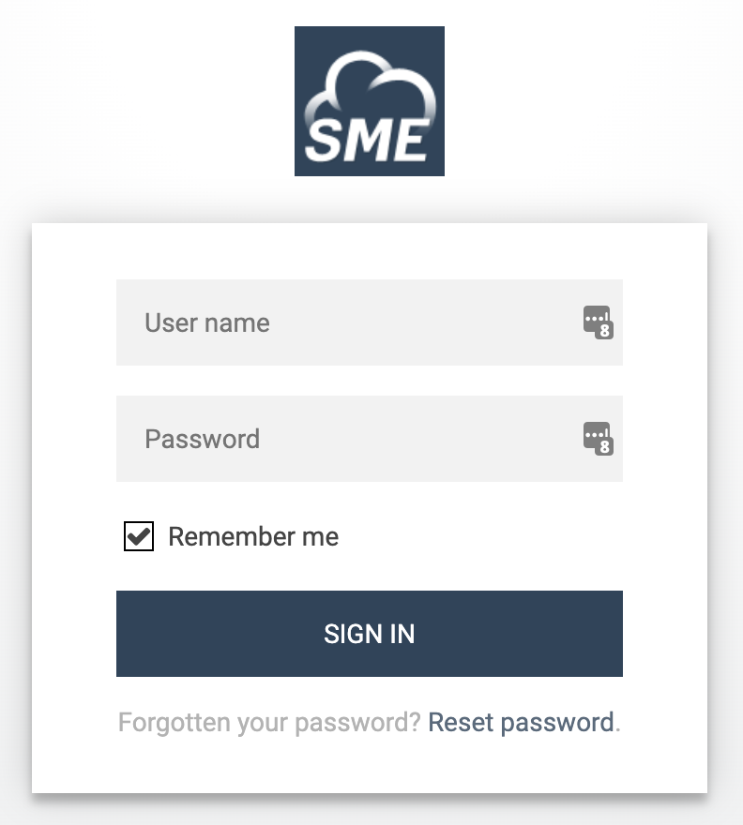This screenshot has width=743, height=825.
Task: Trigger credential autofill from the User name icon
Action: coord(598,322)
